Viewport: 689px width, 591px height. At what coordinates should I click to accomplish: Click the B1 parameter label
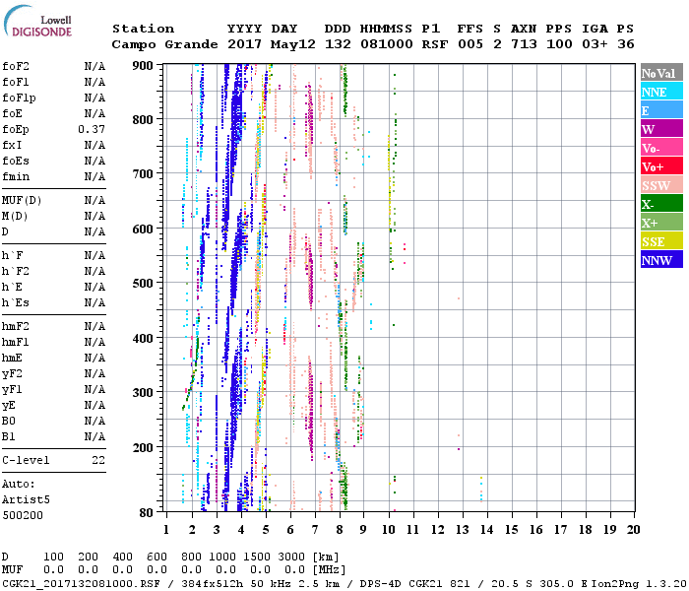point(9,437)
